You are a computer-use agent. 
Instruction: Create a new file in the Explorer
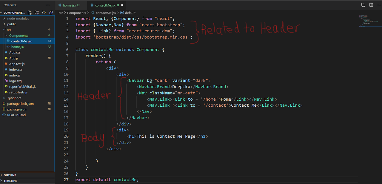click(30, 12)
